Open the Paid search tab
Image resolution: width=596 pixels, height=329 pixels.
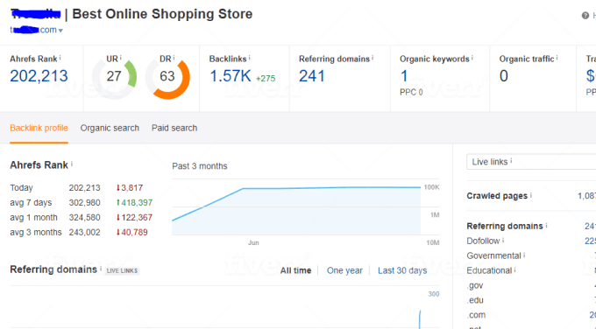click(x=174, y=128)
